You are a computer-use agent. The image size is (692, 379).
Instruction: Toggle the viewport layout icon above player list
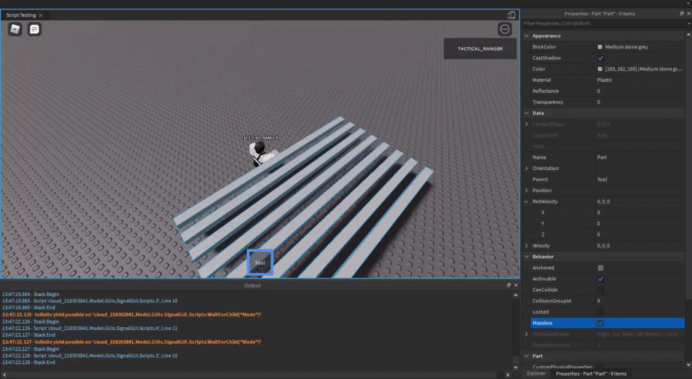[x=511, y=15]
